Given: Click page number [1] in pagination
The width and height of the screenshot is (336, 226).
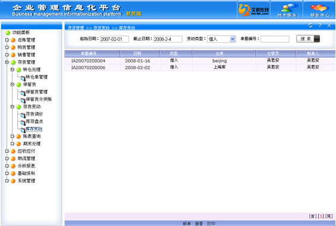Looking at the screenshot, I should tap(321, 216).
